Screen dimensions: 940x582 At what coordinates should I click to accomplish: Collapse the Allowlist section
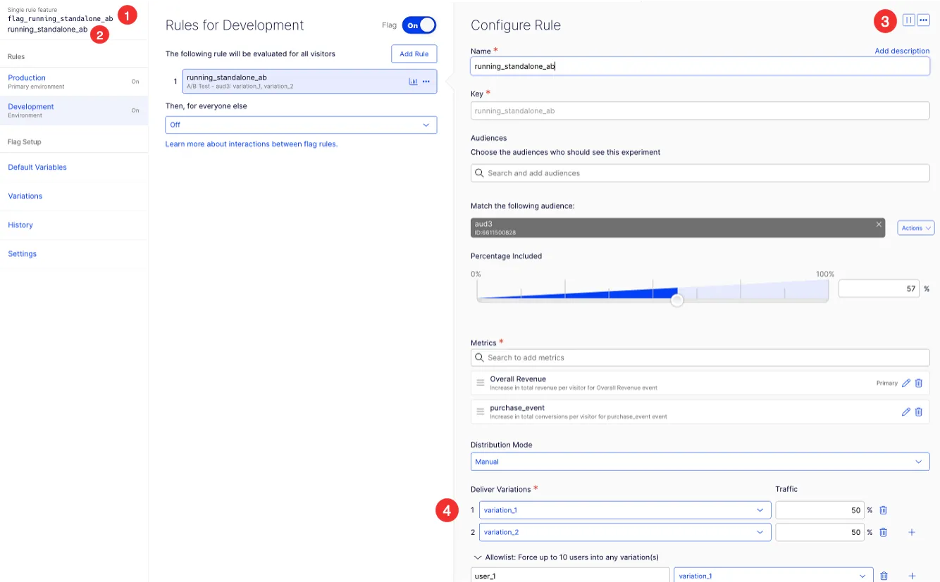click(478, 557)
